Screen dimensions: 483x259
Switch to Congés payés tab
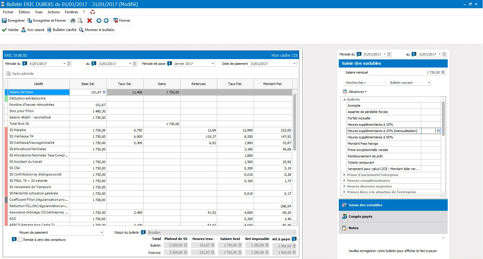pyautogui.click(x=393, y=216)
